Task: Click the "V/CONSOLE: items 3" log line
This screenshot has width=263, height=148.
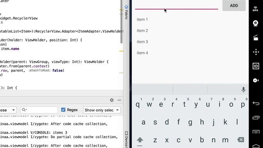Action: click(x=48, y=132)
